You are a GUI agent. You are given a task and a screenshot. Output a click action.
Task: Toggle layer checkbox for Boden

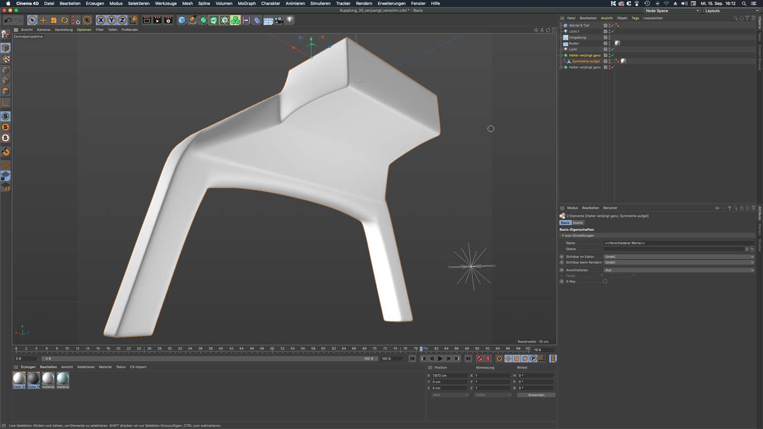[606, 43]
